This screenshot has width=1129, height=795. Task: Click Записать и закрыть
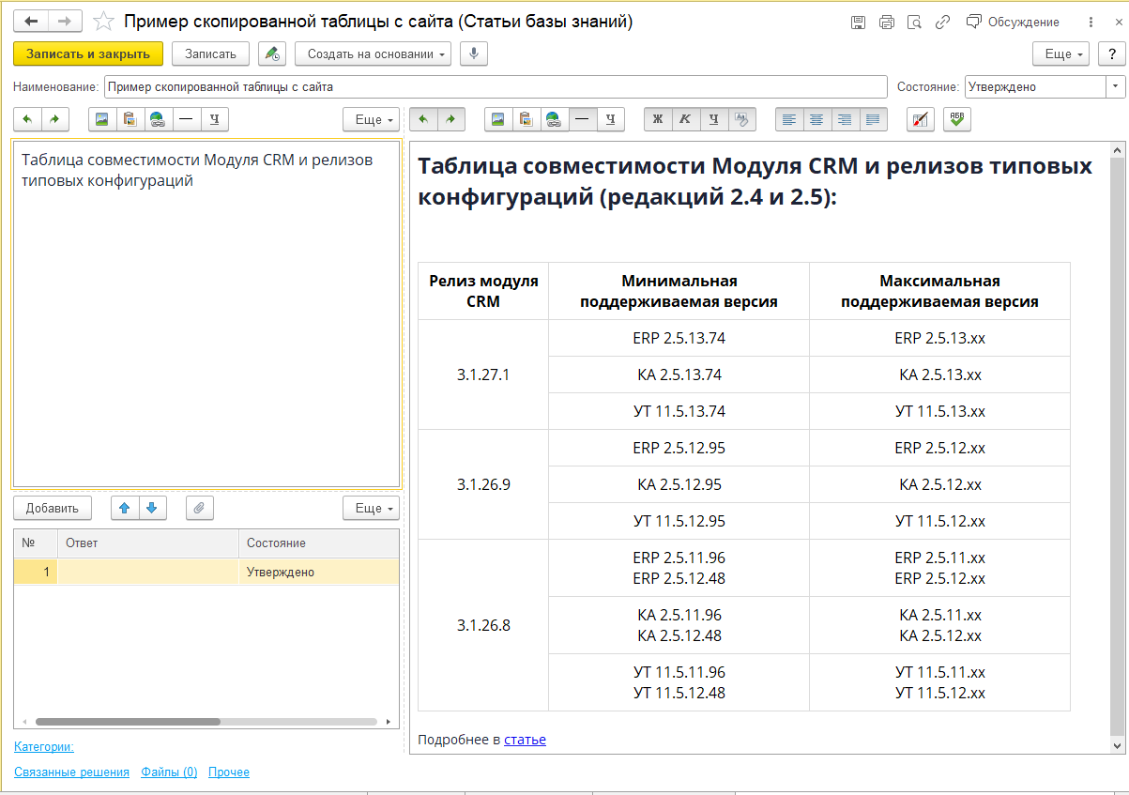coord(88,54)
